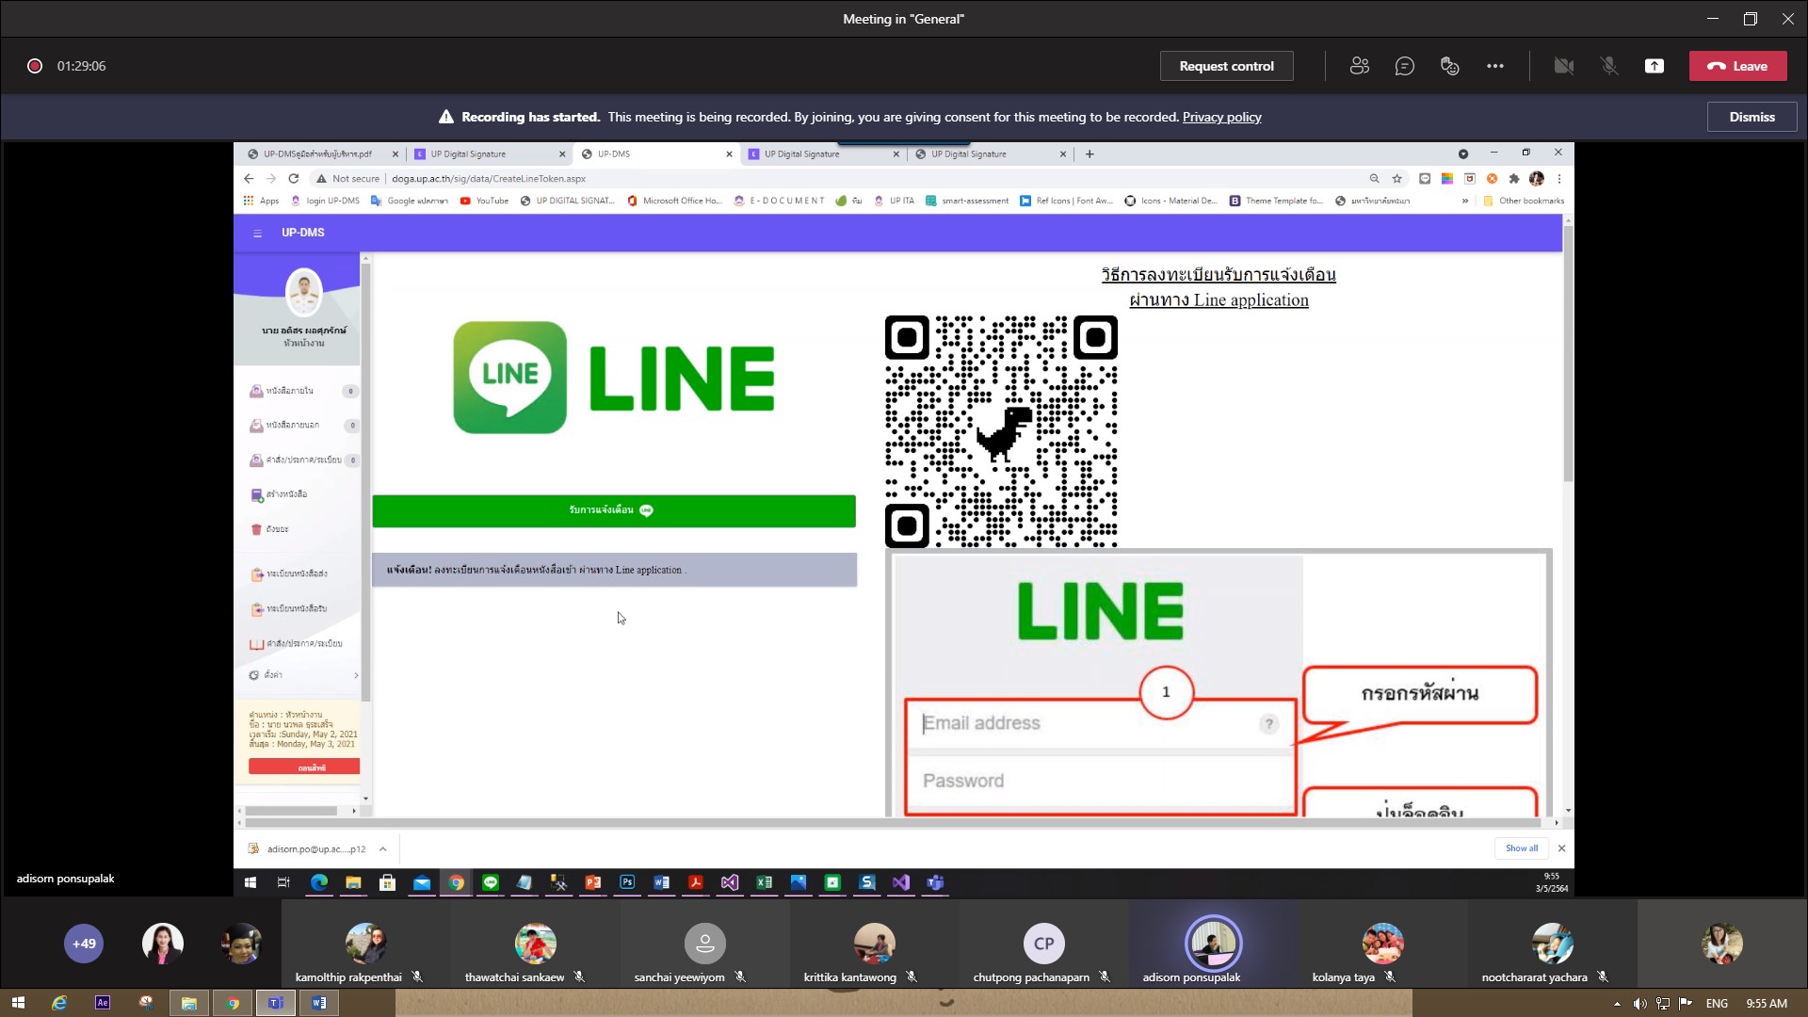Click the red button in sidebar role box
Screen dimensions: 1808x1017
point(304,767)
